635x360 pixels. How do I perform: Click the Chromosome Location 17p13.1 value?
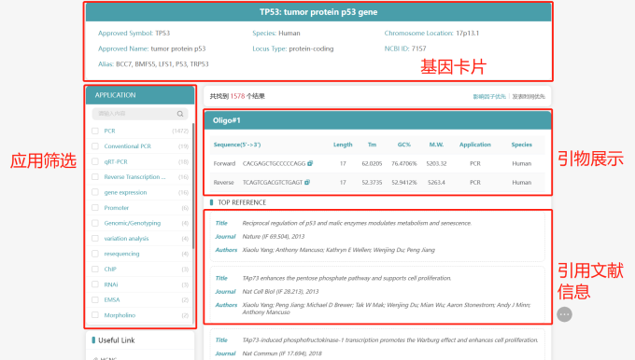point(467,34)
